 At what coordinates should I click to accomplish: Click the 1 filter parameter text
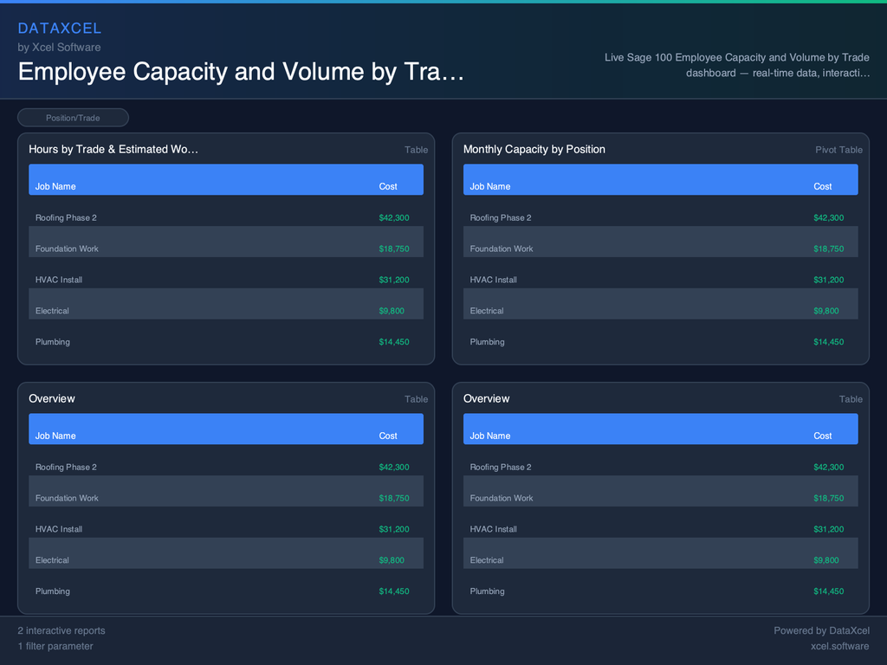[x=56, y=646]
